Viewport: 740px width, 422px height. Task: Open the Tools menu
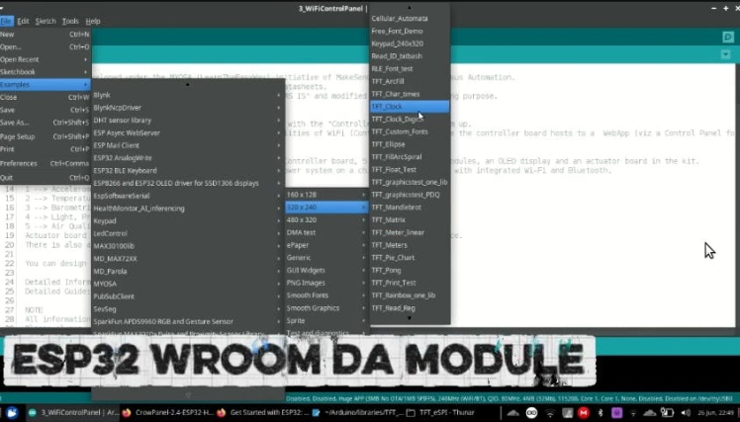coord(70,21)
